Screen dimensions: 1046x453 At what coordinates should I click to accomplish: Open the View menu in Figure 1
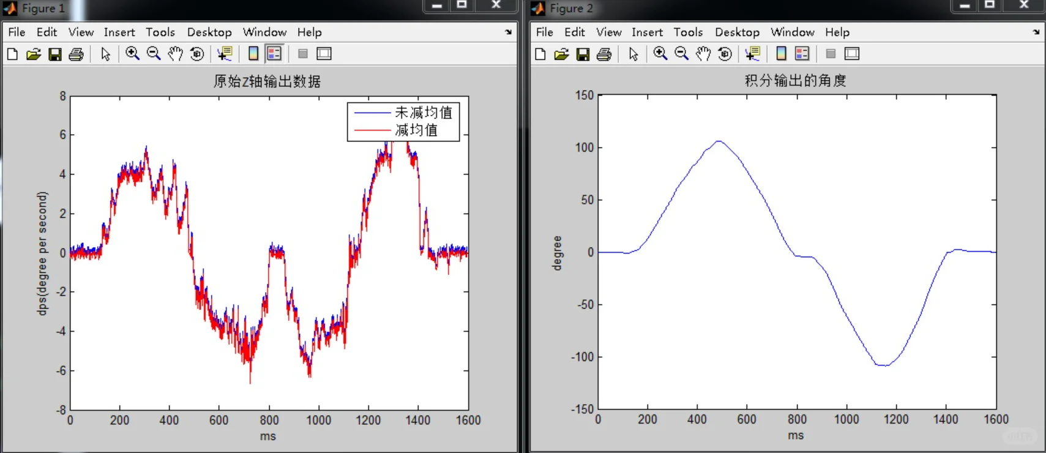(81, 32)
